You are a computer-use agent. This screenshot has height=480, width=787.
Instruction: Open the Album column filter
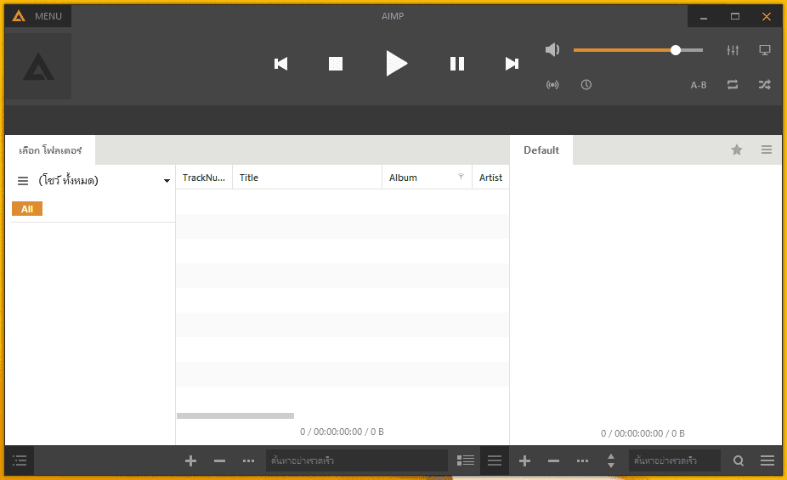pos(461,177)
